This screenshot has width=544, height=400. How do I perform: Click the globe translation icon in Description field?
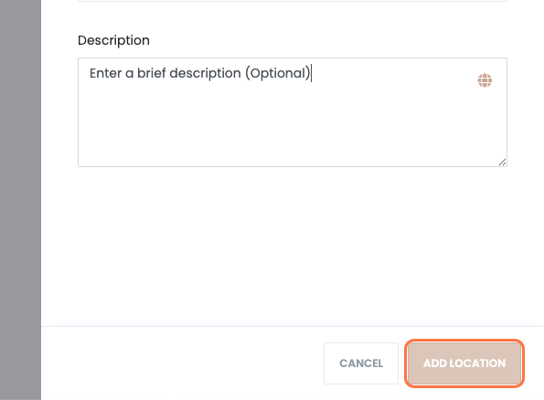coord(485,80)
